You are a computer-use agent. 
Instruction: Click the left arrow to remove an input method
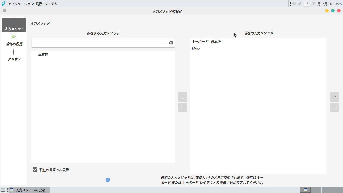coord(183,107)
